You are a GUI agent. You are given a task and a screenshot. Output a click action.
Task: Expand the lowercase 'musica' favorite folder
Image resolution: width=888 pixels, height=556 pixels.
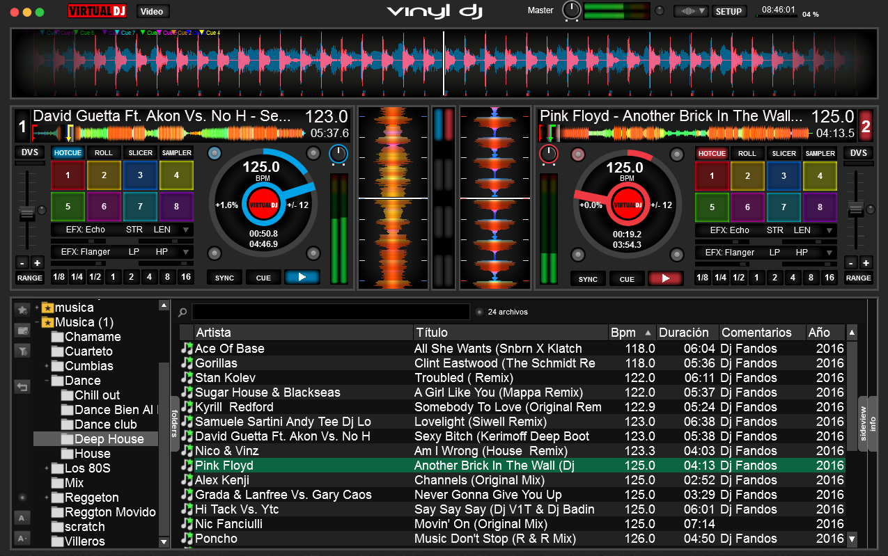pyautogui.click(x=37, y=307)
